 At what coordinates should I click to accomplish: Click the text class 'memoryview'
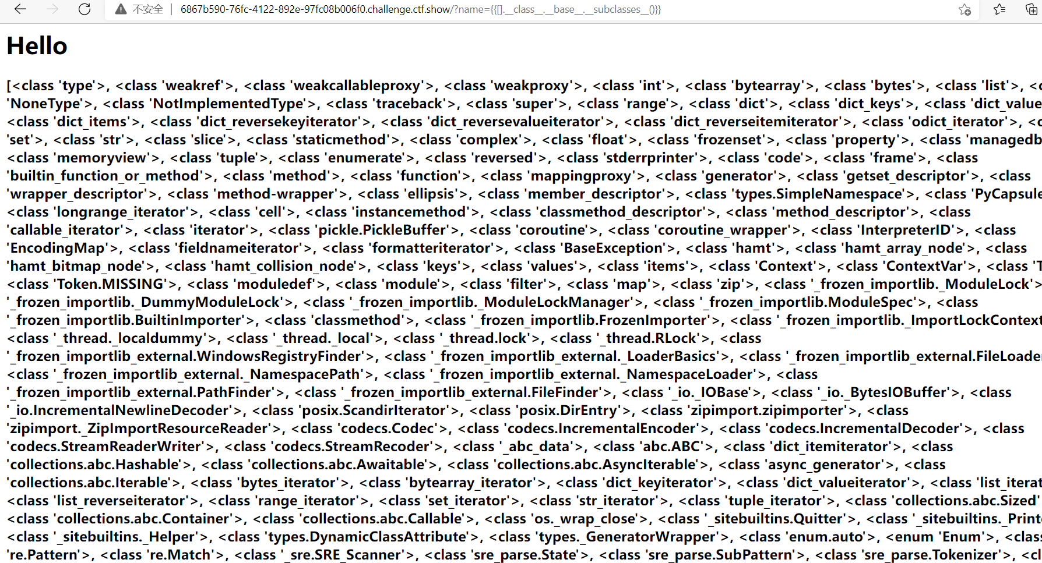coord(84,158)
